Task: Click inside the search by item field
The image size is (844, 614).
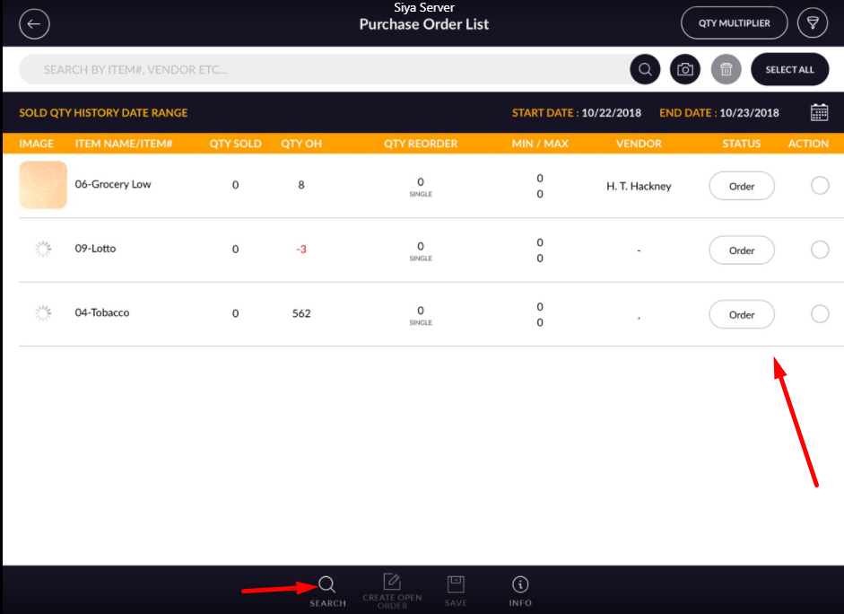Action: click(x=269, y=69)
